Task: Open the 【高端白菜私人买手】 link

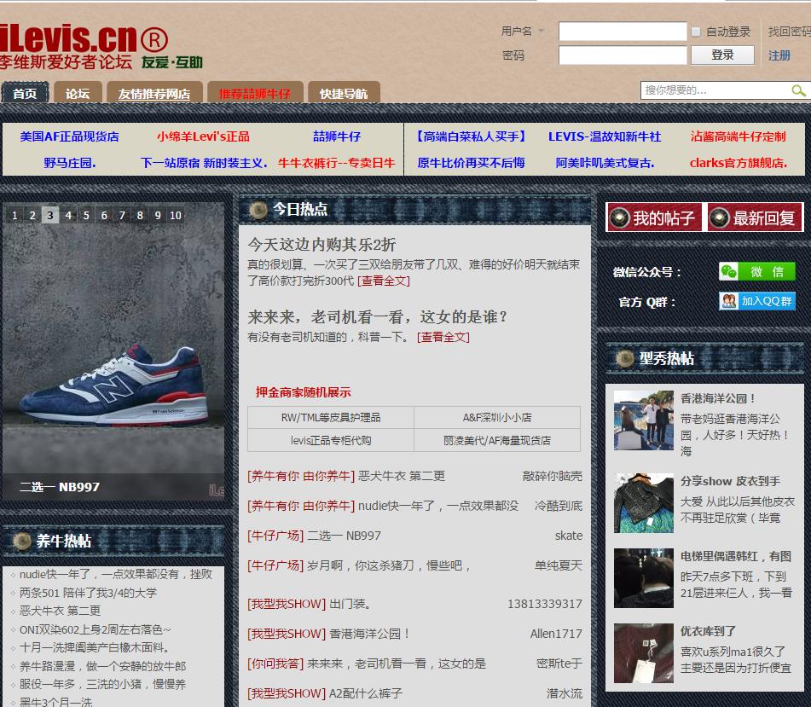Action: point(471,136)
